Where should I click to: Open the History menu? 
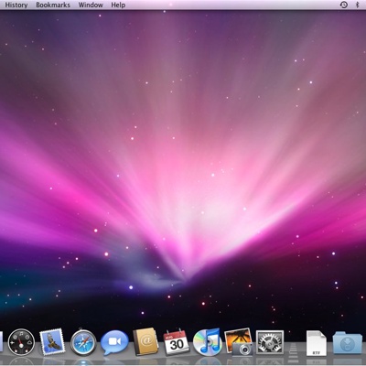(16, 5)
